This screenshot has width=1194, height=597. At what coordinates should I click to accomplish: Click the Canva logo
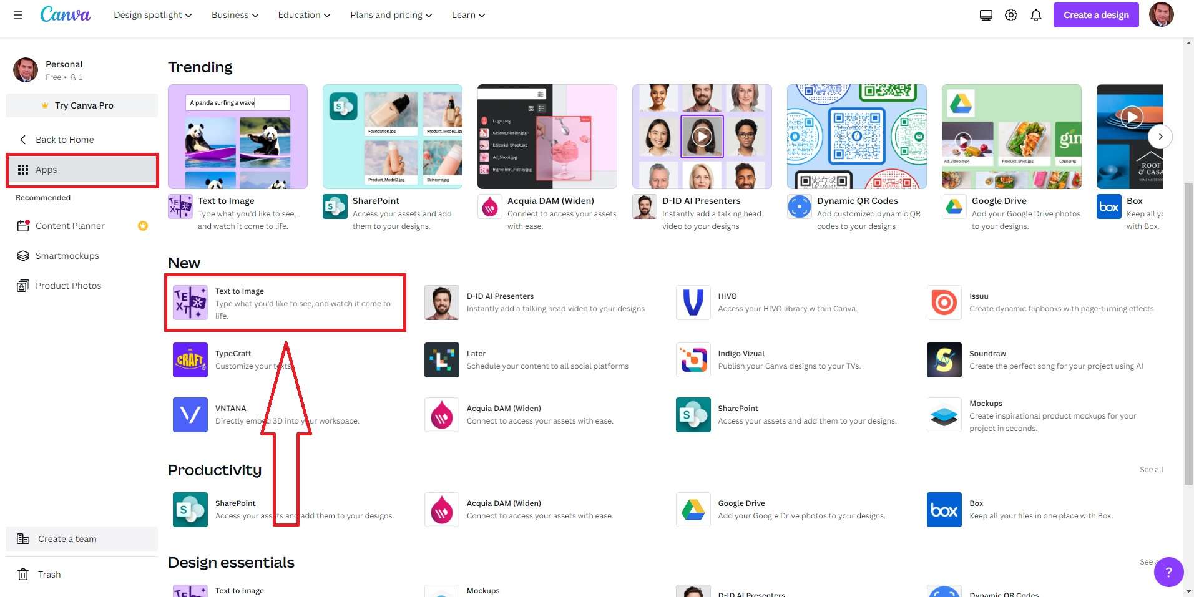pos(65,14)
